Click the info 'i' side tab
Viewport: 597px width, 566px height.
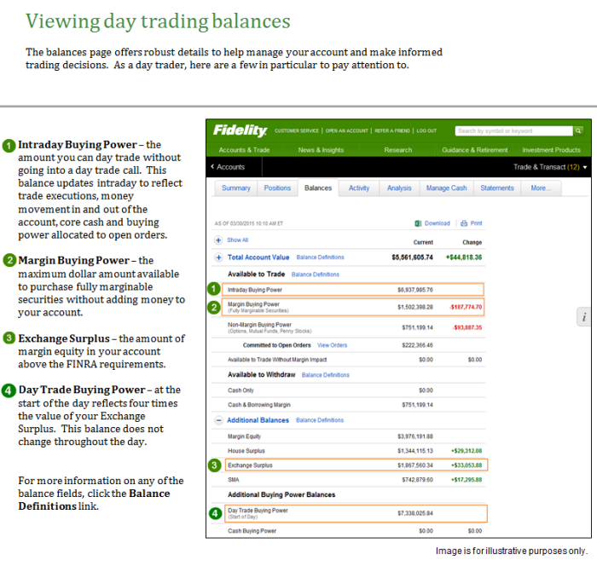coord(584,316)
